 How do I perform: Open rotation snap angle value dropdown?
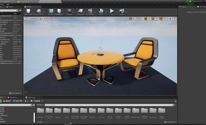157,19
